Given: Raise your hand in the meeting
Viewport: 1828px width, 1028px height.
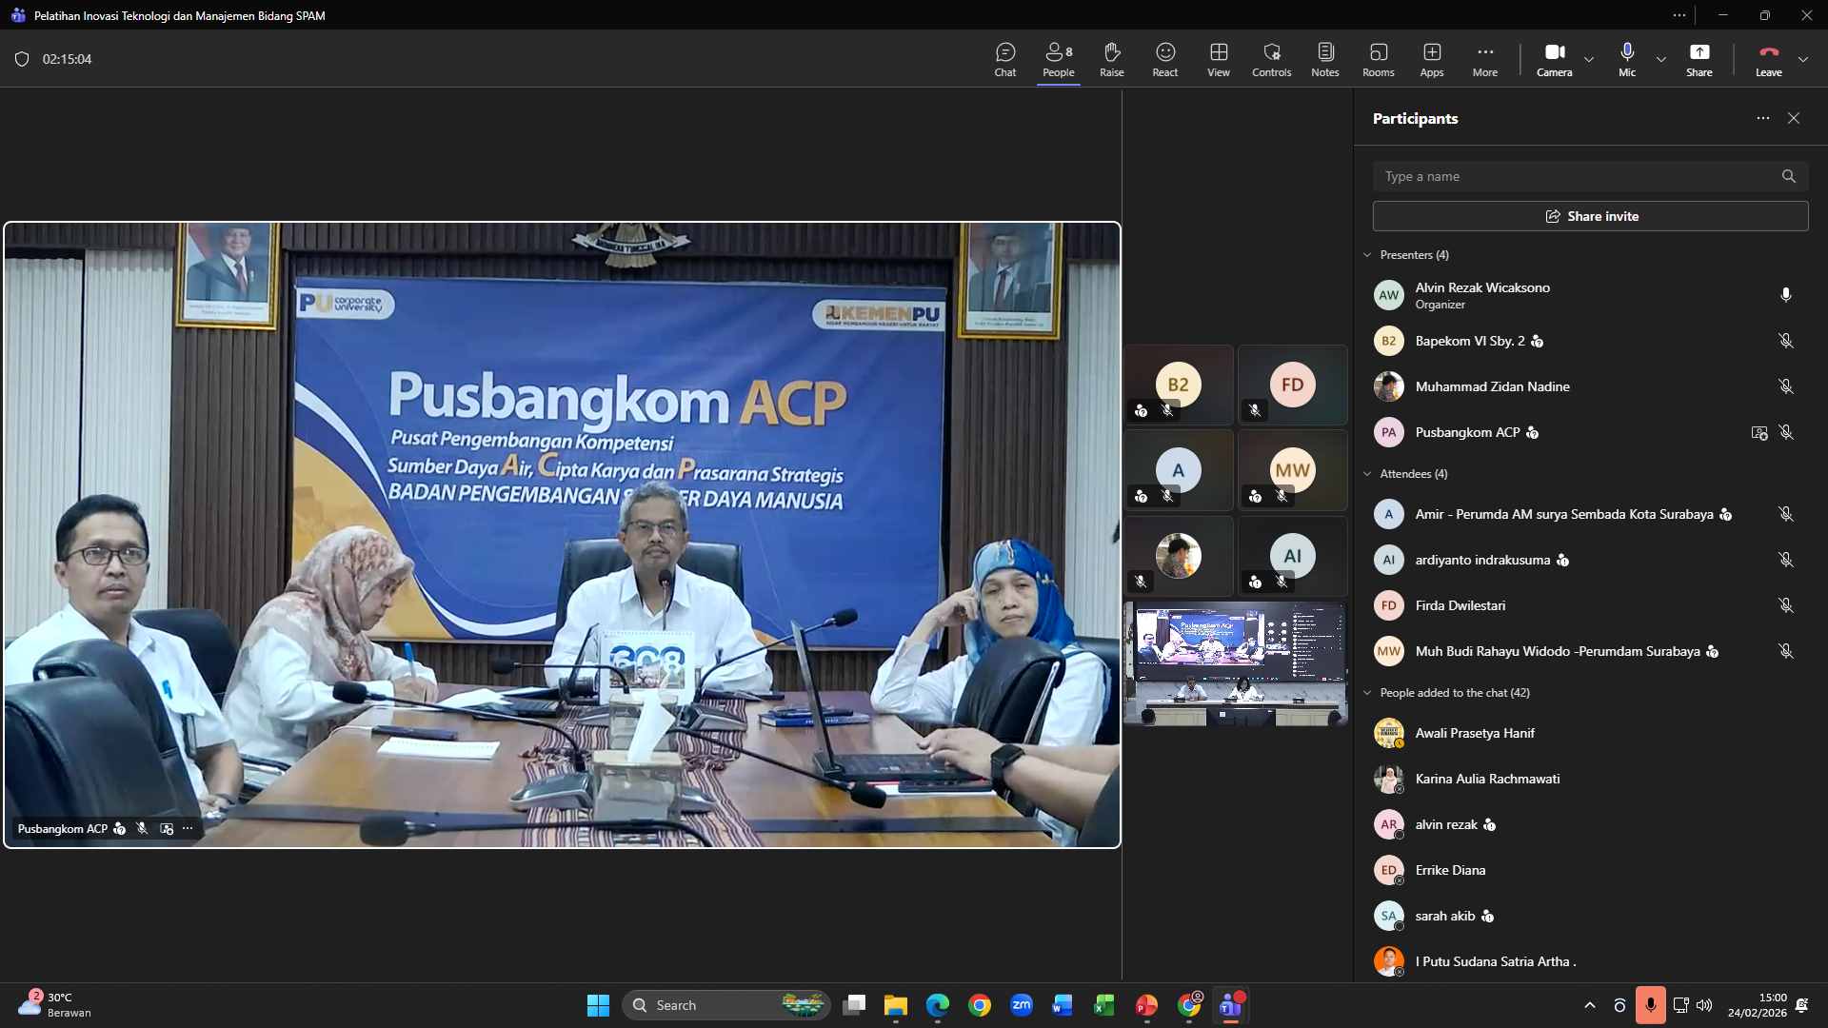Looking at the screenshot, I should (x=1111, y=59).
